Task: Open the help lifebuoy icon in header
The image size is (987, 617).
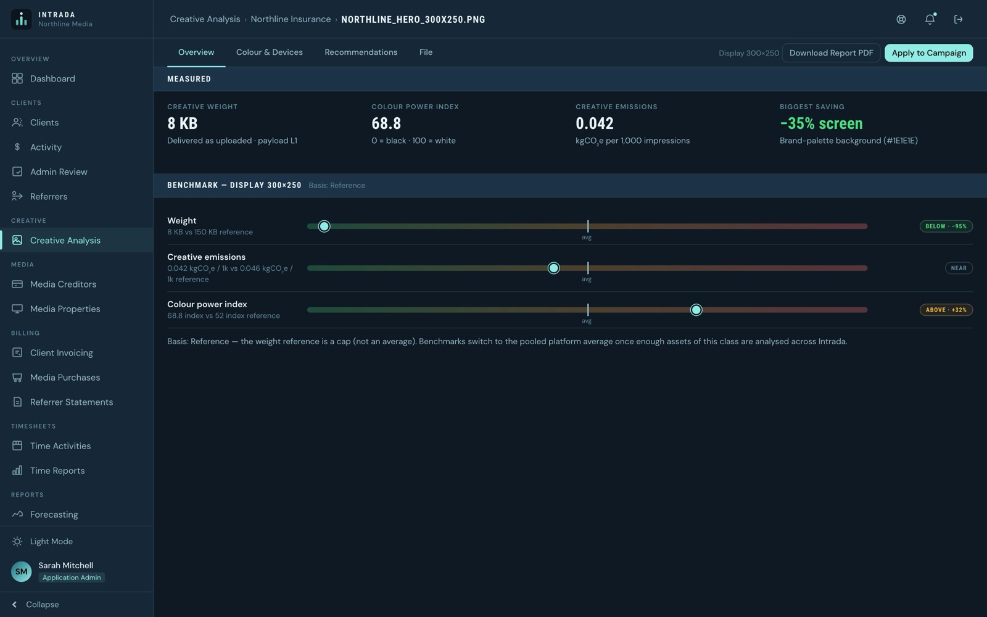Action: coord(901,19)
